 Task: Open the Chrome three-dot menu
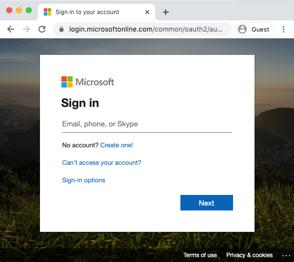click(283, 29)
